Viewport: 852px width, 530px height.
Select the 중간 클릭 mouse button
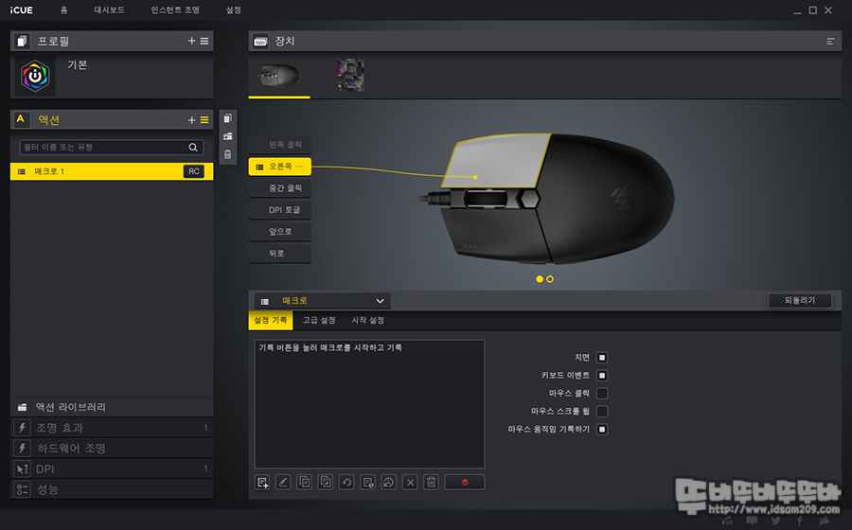(x=280, y=188)
